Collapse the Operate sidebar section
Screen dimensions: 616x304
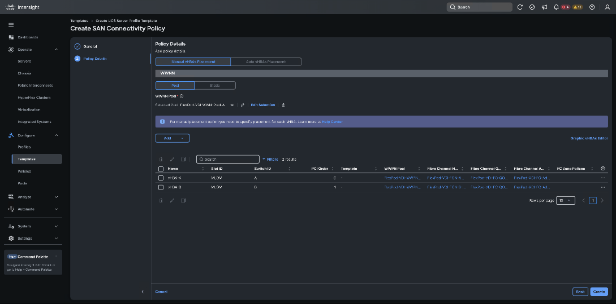tap(56, 50)
